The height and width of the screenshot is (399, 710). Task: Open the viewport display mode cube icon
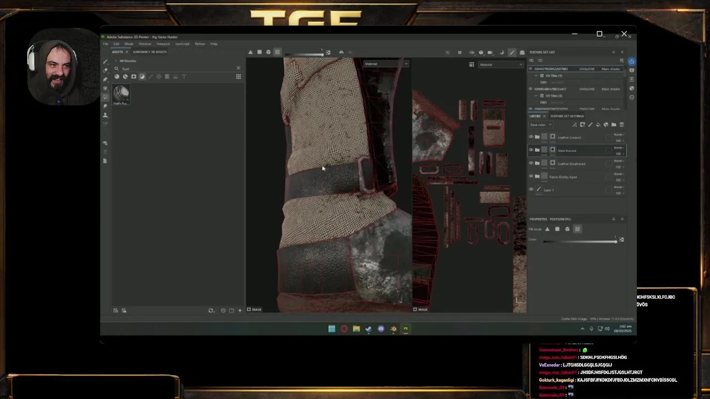point(481,52)
